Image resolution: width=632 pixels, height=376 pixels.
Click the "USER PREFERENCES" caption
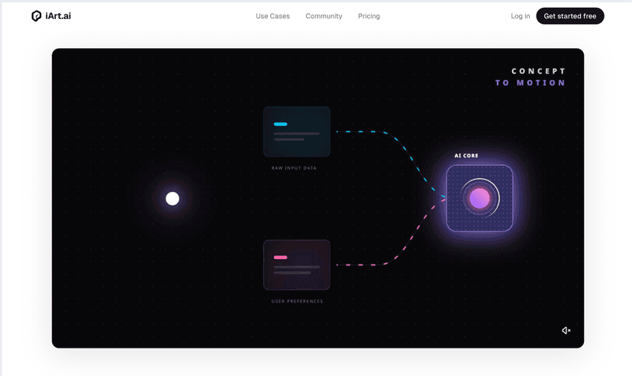tap(297, 301)
